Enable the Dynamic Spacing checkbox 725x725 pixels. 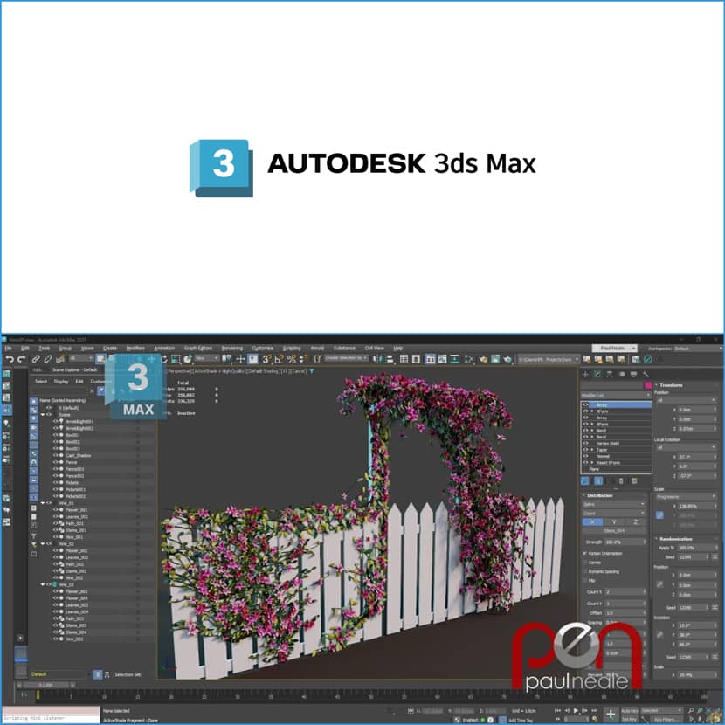point(585,572)
